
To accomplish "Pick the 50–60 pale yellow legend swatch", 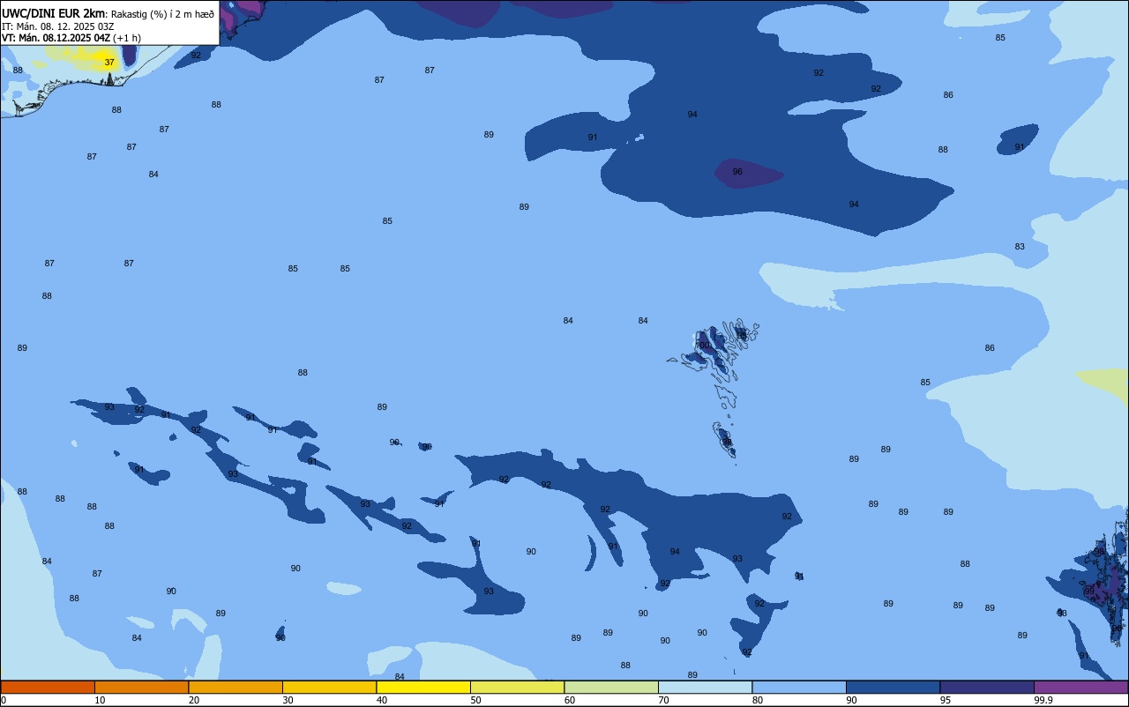I will pos(517,687).
